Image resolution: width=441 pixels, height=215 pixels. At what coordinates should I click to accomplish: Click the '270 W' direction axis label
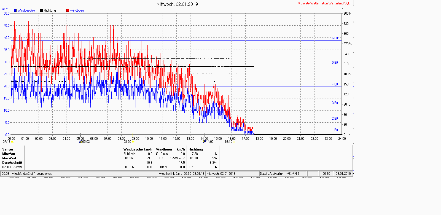(348, 44)
